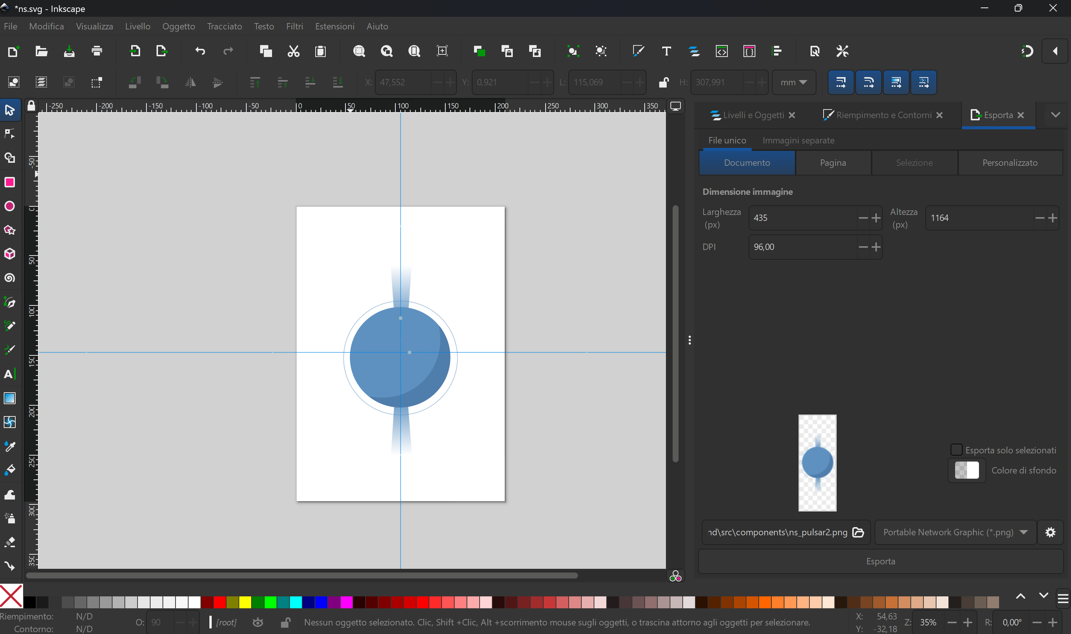Toggle current layer visibility eye
The image size is (1071, 634).
tap(258, 622)
